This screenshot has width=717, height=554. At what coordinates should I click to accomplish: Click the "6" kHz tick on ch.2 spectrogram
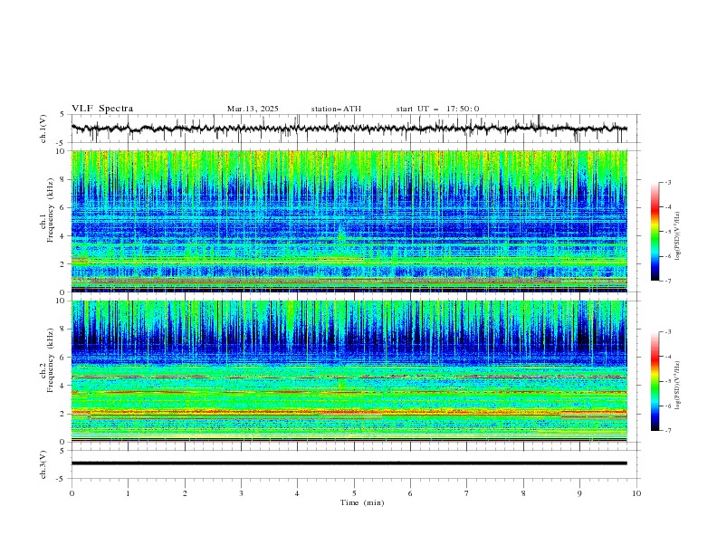[63, 358]
